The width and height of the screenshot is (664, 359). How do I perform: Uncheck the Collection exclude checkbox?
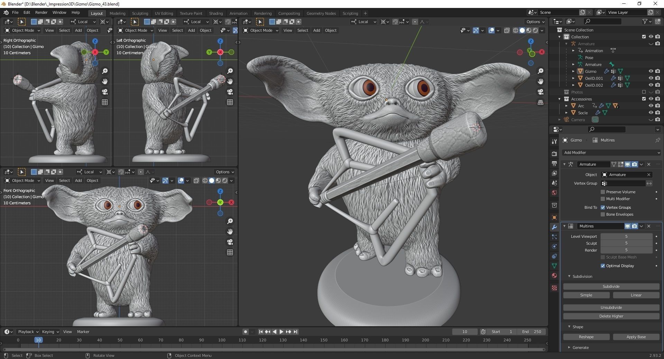coord(644,37)
